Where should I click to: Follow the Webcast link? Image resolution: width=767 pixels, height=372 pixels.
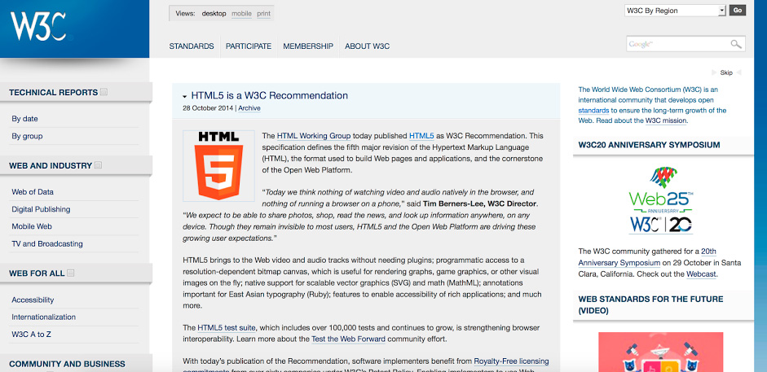[702, 274]
